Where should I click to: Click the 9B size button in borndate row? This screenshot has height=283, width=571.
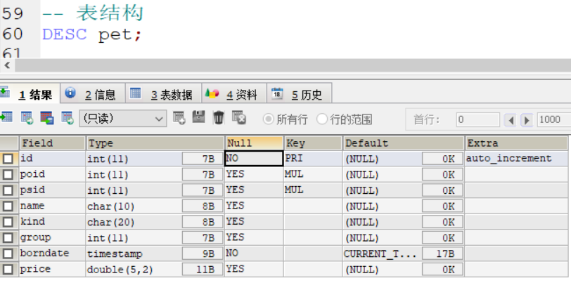coord(203,254)
